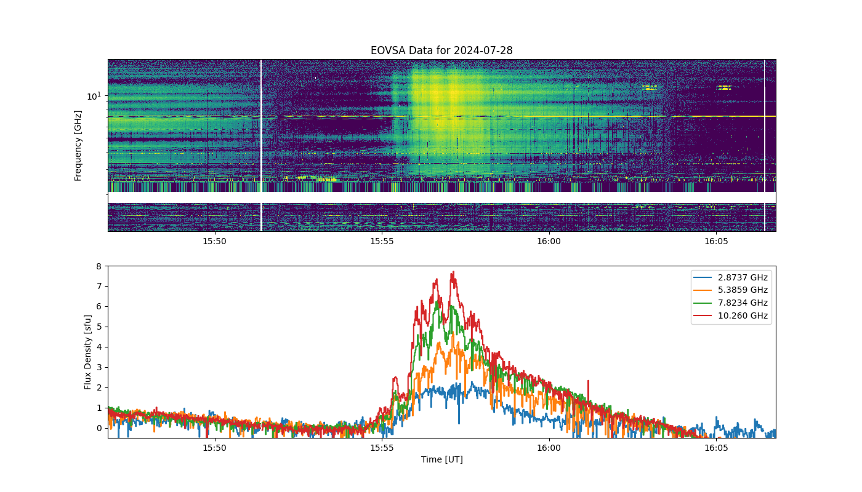Select the 7.8234 GHz legend label

(743, 303)
